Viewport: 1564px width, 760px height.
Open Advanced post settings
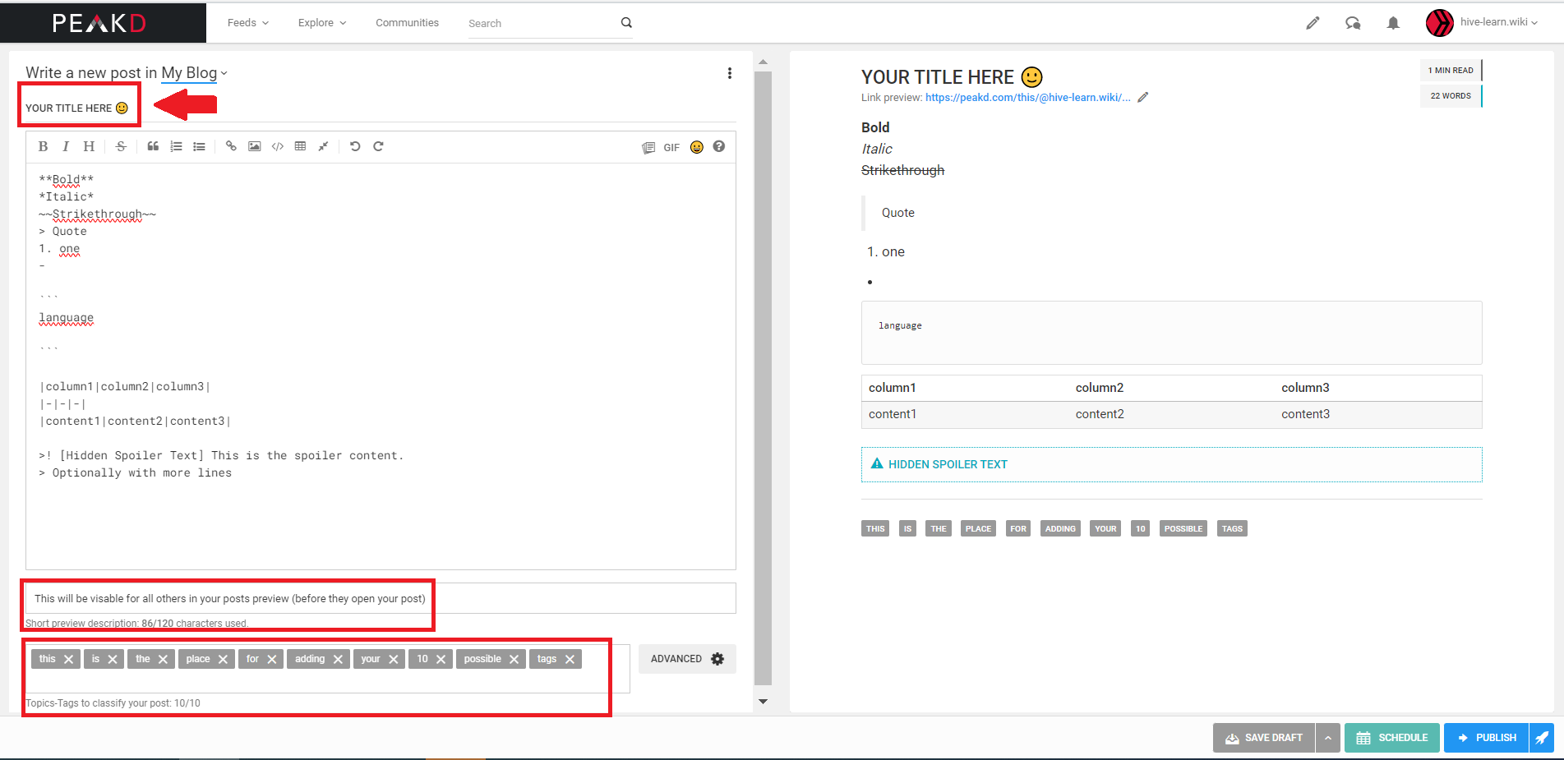coord(687,659)
